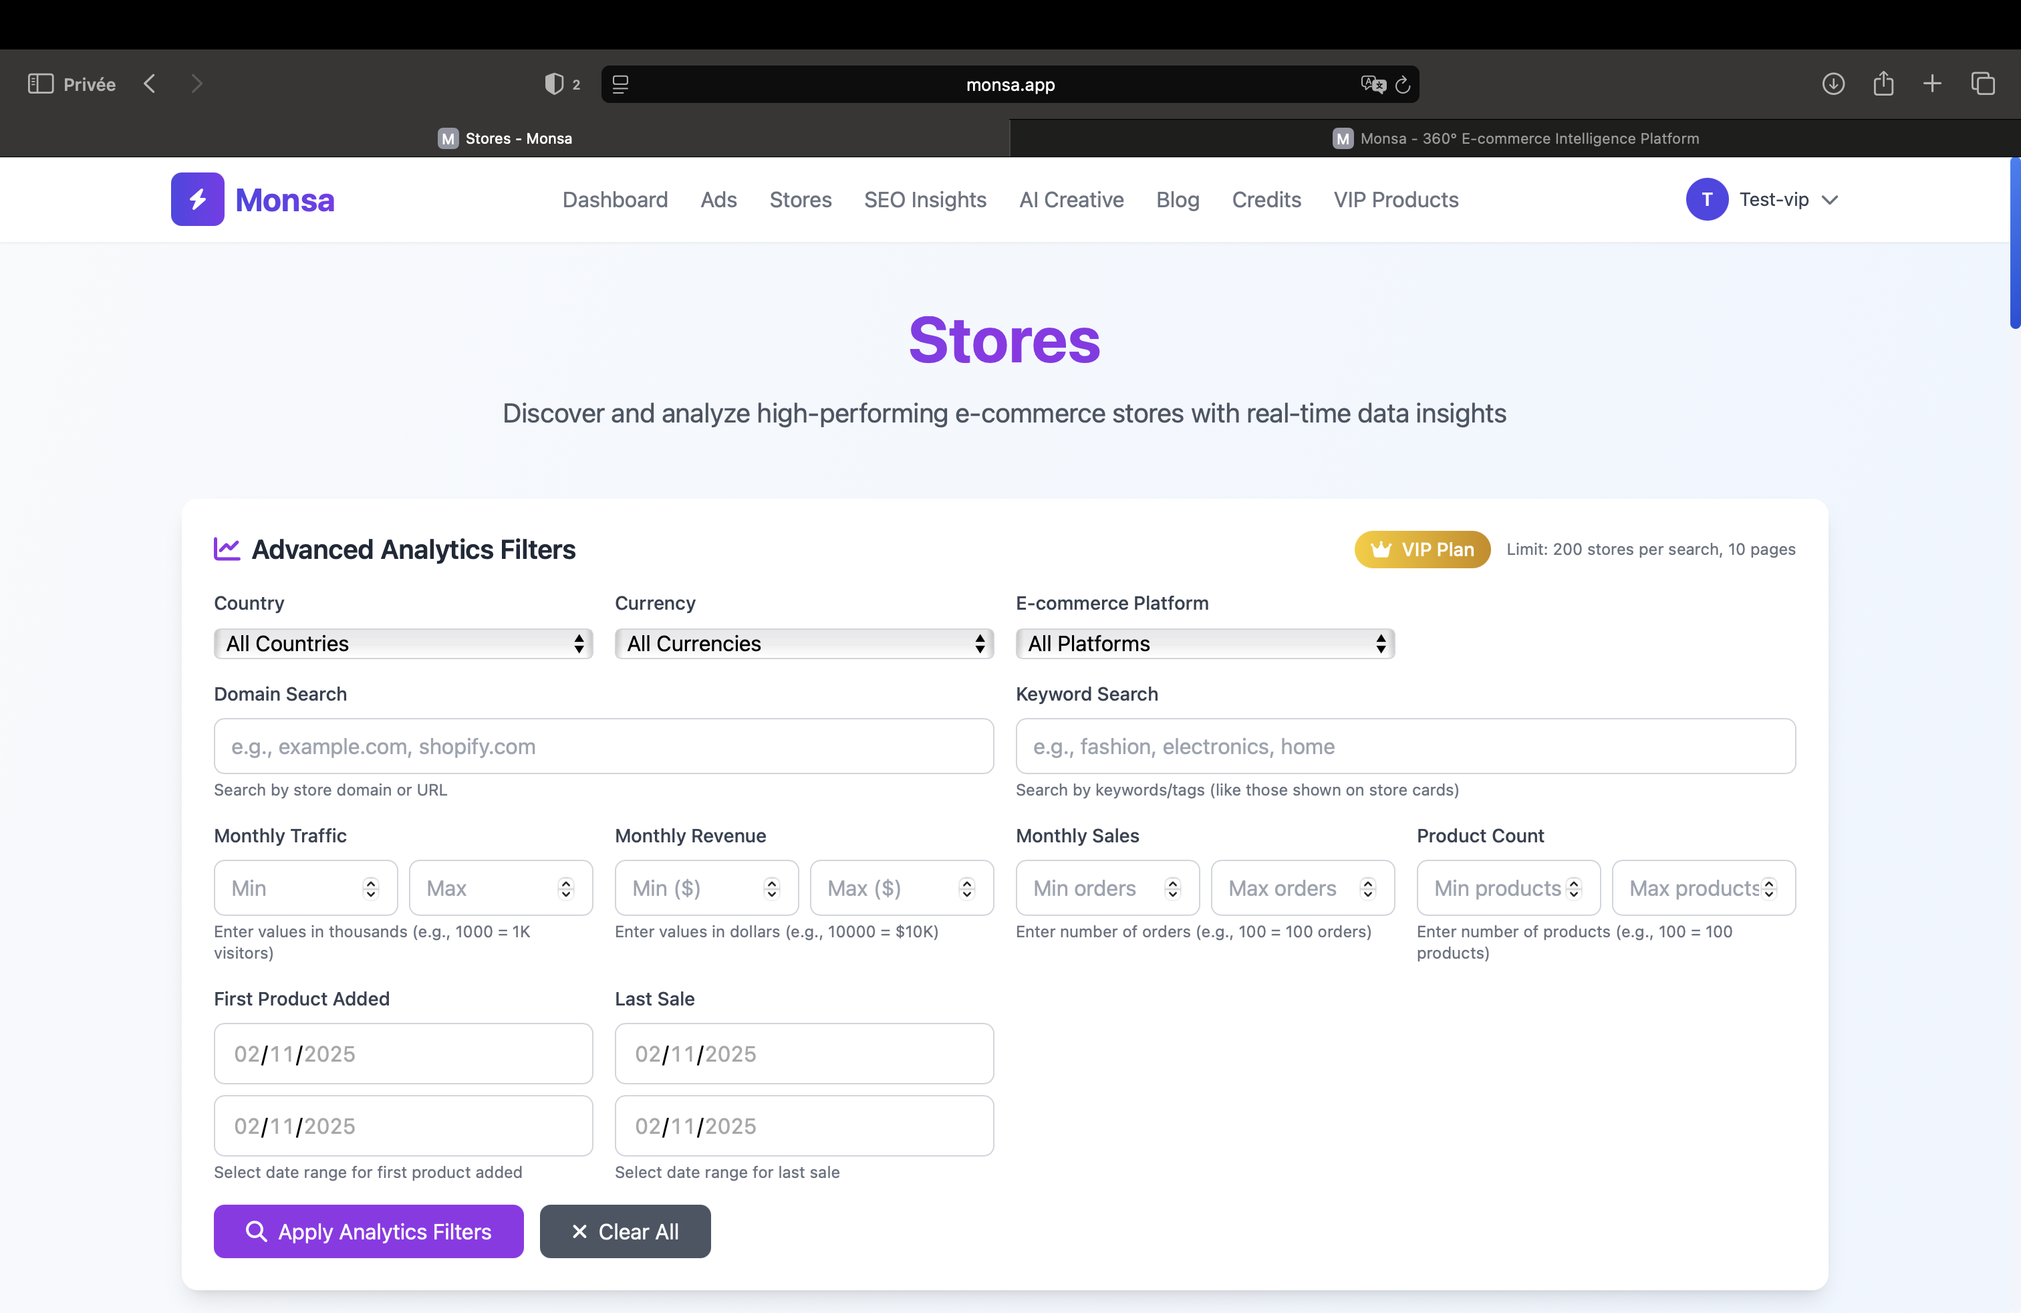The height and width of the screenshot is (1313, 2021).
Task: Click stepper arrows on Max orders
Action: tap(1368, 888)
